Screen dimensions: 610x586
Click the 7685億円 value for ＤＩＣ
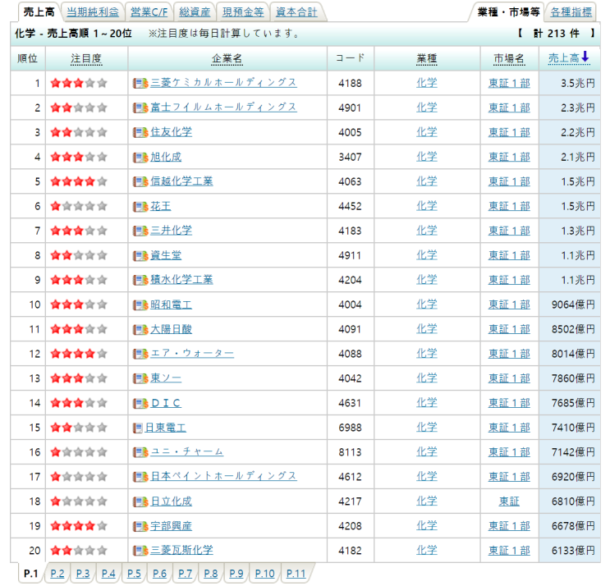point(573,403)
